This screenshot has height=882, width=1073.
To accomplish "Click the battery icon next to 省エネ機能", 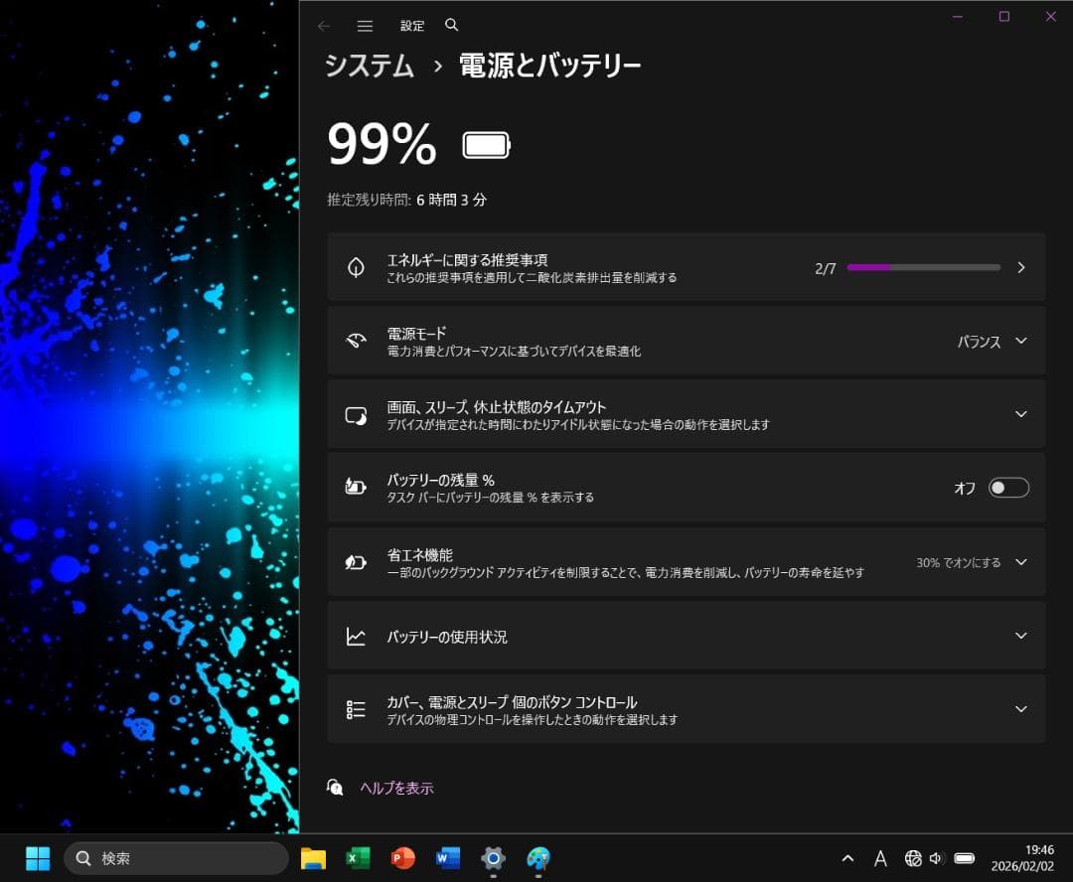I will [x=356, y=561].
